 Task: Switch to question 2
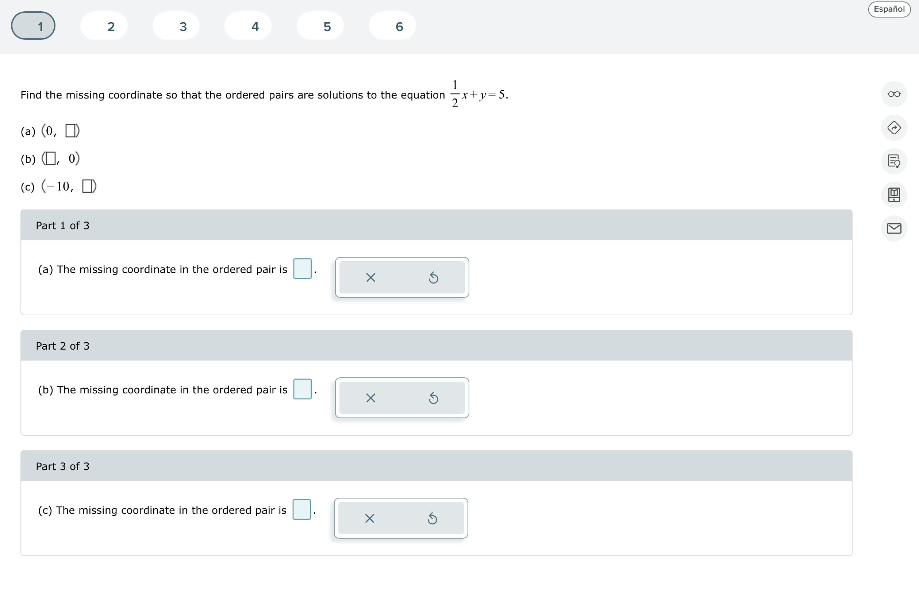pyautogui.click(x=104, y=25)
